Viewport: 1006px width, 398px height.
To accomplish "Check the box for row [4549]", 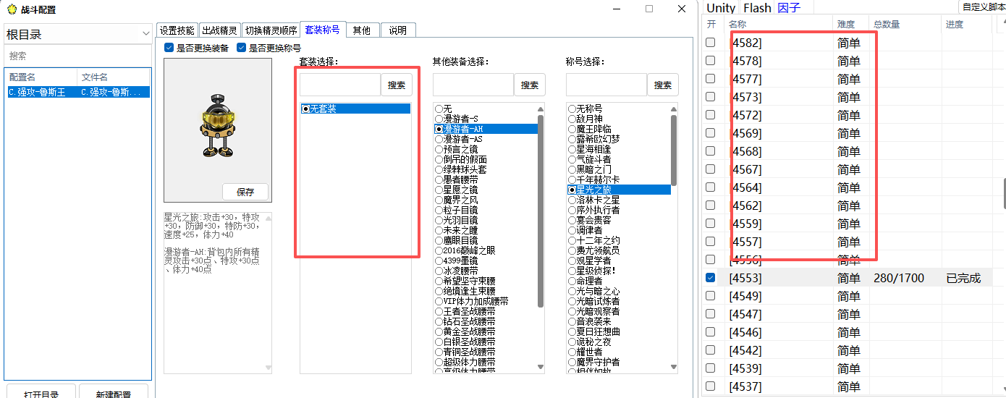I will [710, 296].
